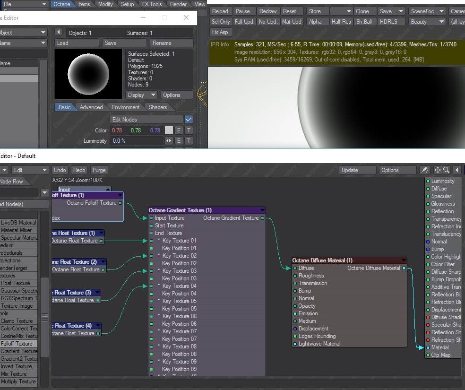The height and width of the screenshot is (390, 465).
Task: Click the node editor pencil icon
Action: point(425,170)
